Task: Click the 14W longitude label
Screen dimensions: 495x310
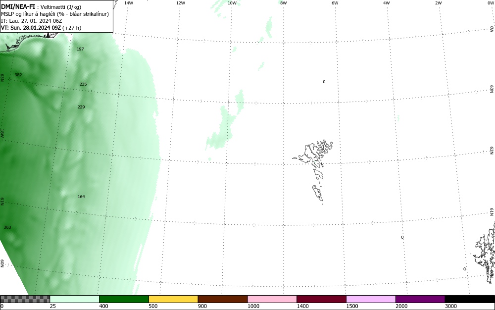Action: [x=129, y=3]
